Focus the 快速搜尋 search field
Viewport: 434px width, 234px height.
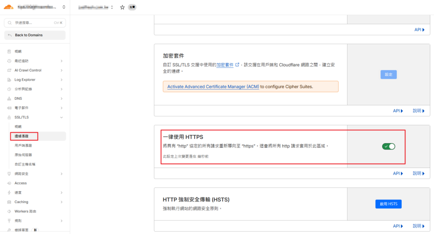[35, 23]
